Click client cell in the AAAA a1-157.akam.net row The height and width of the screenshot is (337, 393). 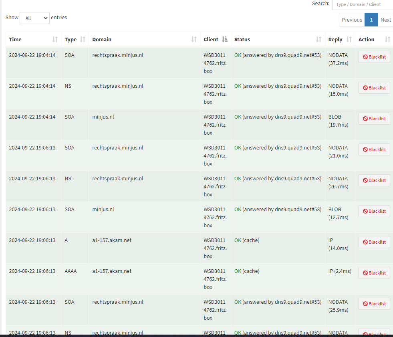point(215,279)
